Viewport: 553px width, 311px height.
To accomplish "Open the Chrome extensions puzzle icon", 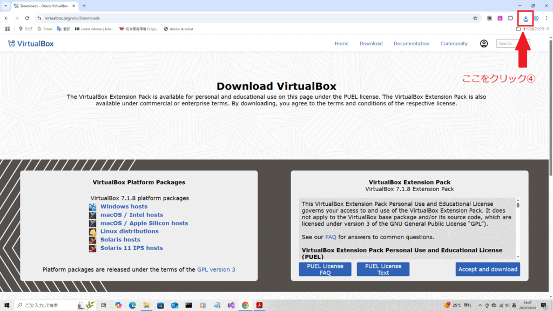I will [510, 18].
